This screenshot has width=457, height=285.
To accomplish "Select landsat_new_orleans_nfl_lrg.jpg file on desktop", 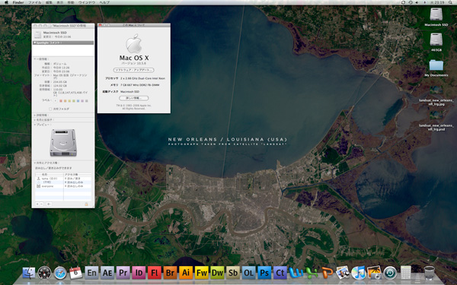I will coord(436,90).
